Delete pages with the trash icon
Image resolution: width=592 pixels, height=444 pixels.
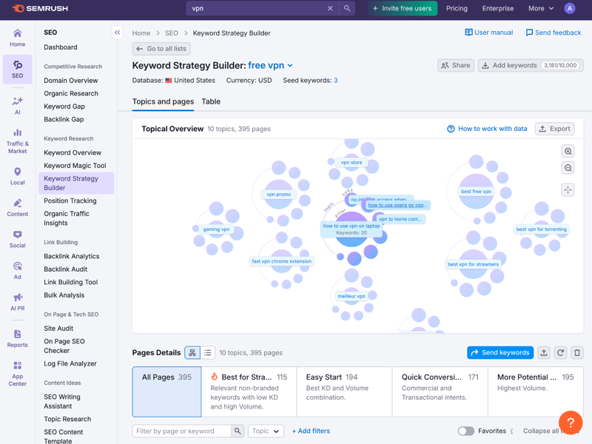(577, 353)
